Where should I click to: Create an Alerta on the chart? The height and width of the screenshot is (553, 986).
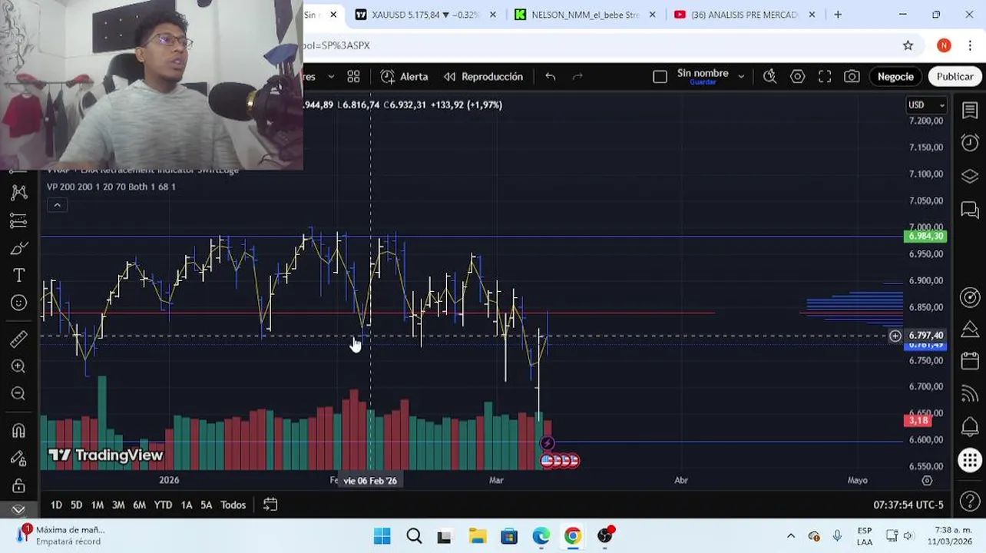pyautogui.click(x=404, y=77)
